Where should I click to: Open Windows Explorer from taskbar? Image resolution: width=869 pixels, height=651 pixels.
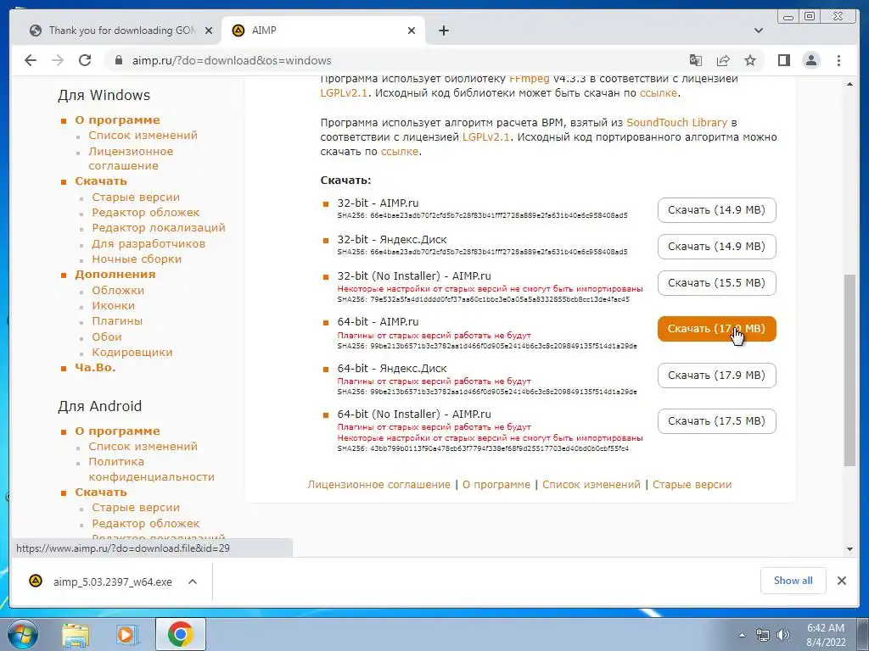pos(76,634)
